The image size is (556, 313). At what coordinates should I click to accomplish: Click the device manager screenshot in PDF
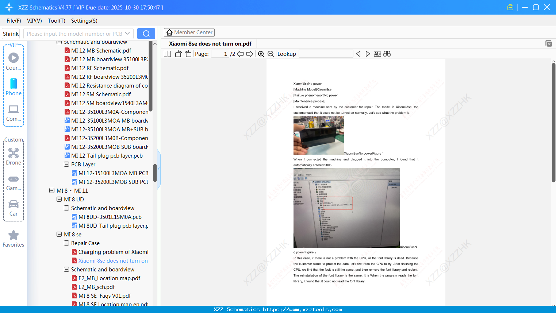coord(346,208)
